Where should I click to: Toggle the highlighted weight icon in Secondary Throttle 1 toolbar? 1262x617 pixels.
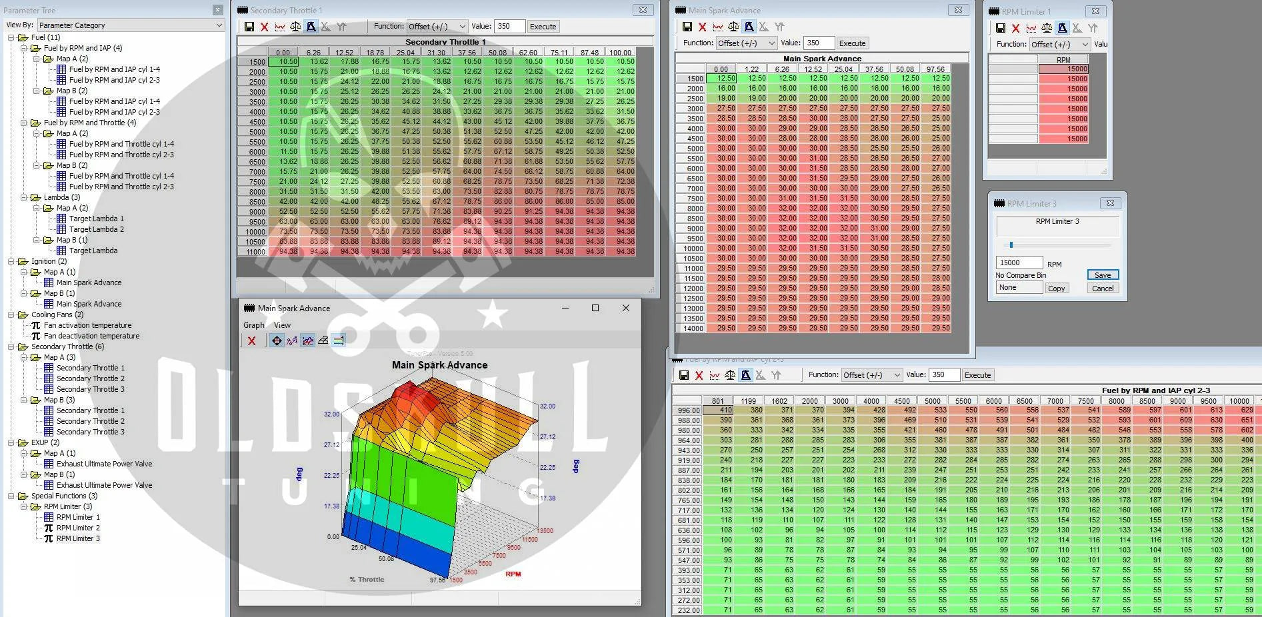tap(311, 27)
